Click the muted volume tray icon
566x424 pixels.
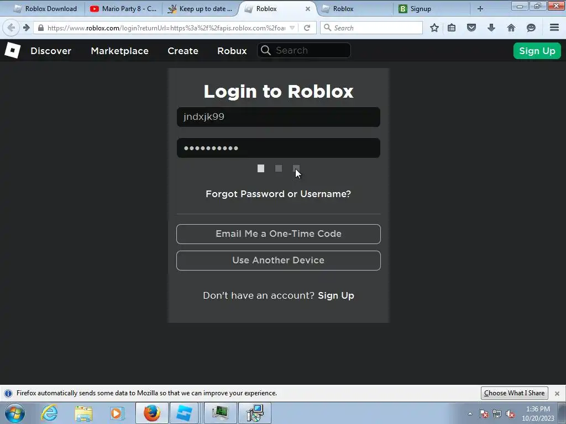[x=510, y=414]
